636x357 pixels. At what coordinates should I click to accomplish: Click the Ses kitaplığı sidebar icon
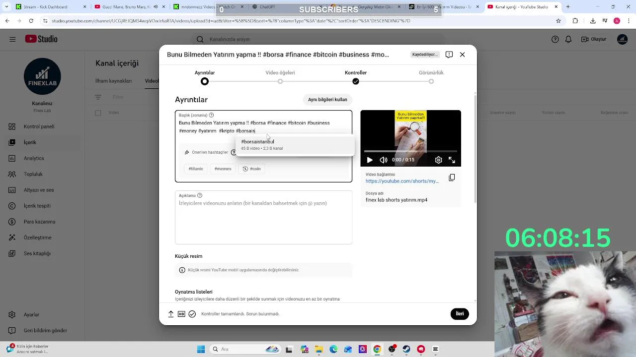tap(12, 253)
